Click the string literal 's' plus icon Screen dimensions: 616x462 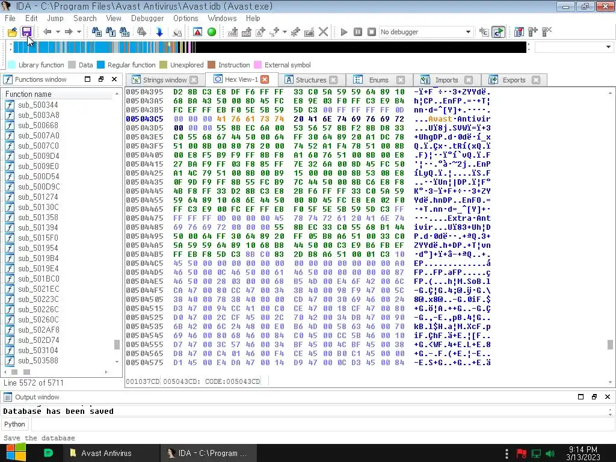click(274, 32)
